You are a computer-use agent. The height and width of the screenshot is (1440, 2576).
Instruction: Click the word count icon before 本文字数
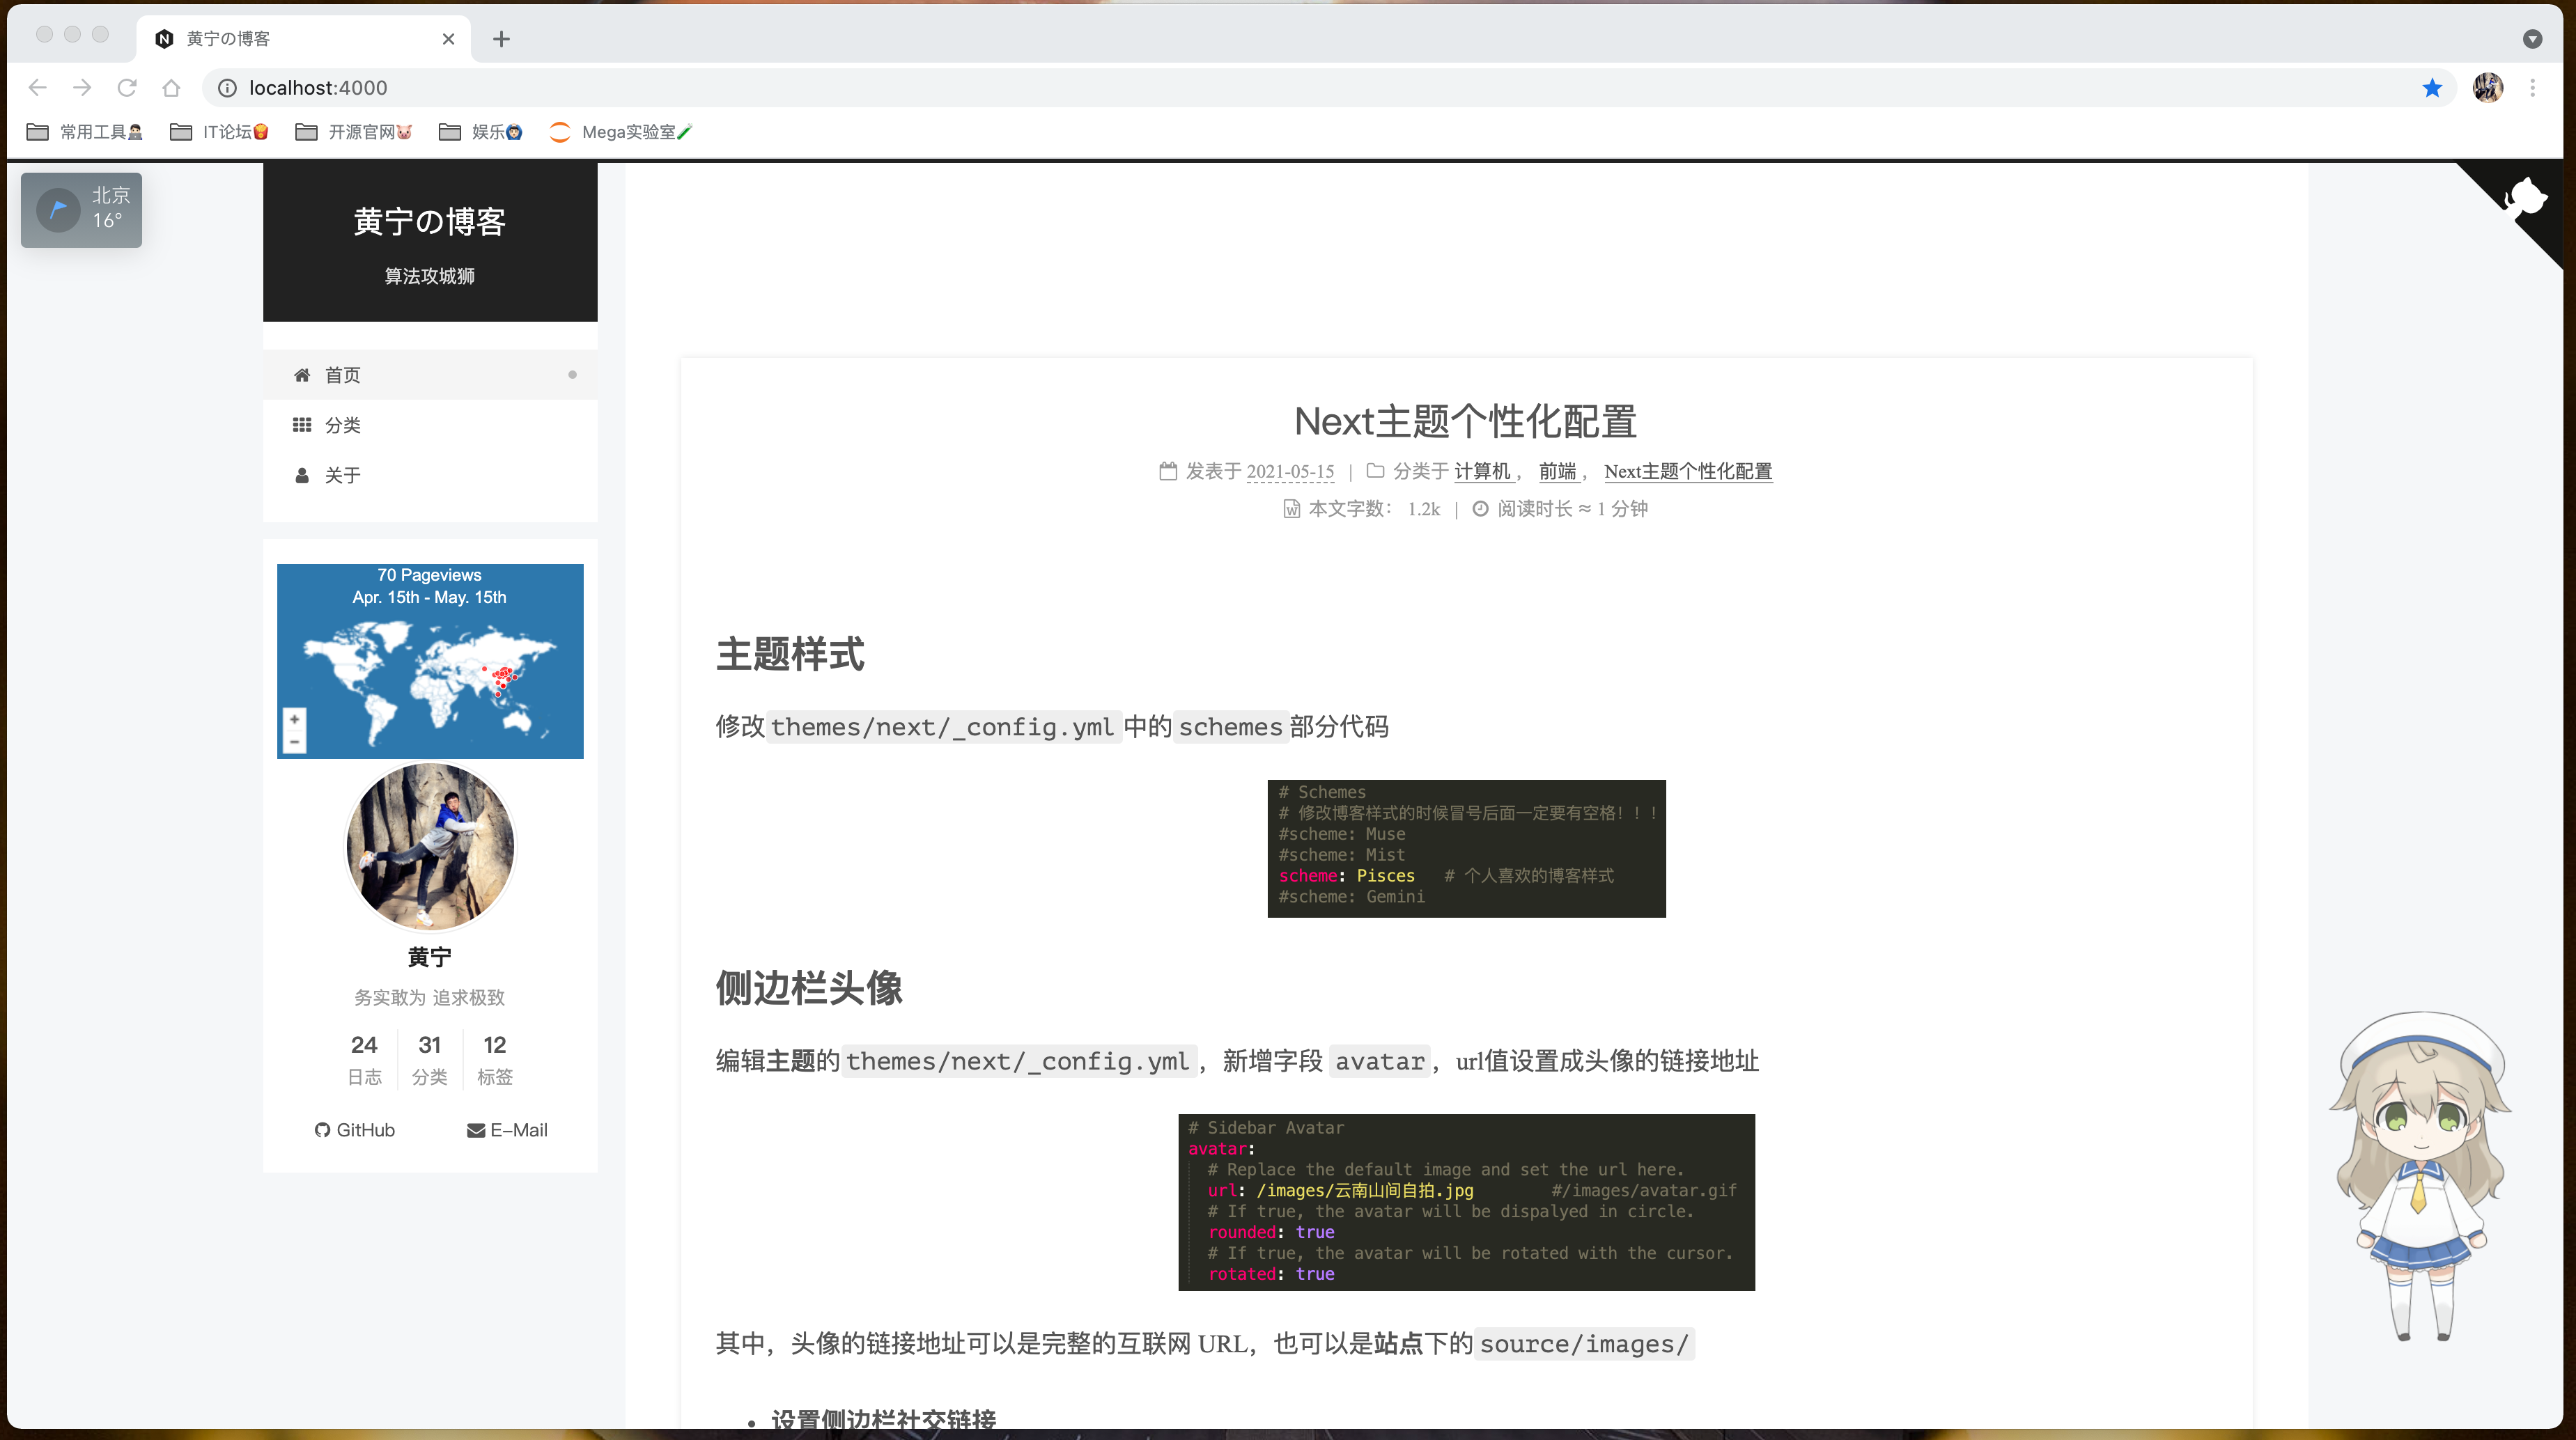coord(1291,508)
